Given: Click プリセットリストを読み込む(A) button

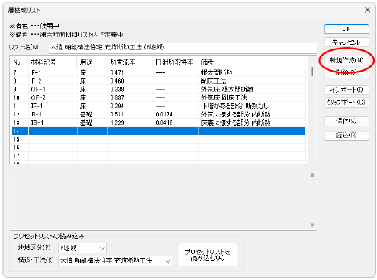Looking at the screenshot, I should 208,254.
